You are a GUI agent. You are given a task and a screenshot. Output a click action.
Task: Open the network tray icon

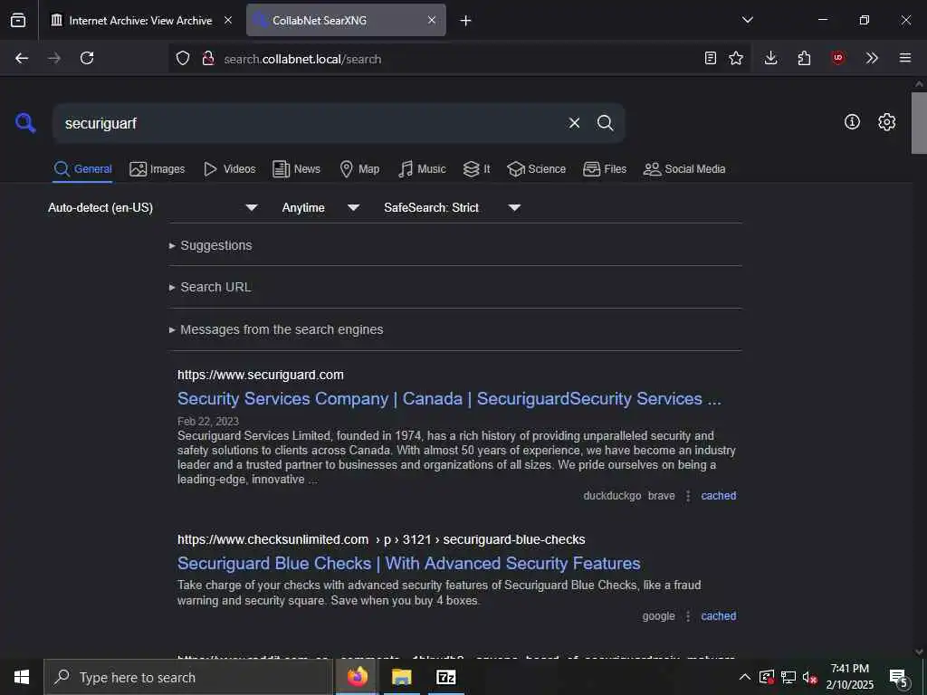[x=788, y=677]
